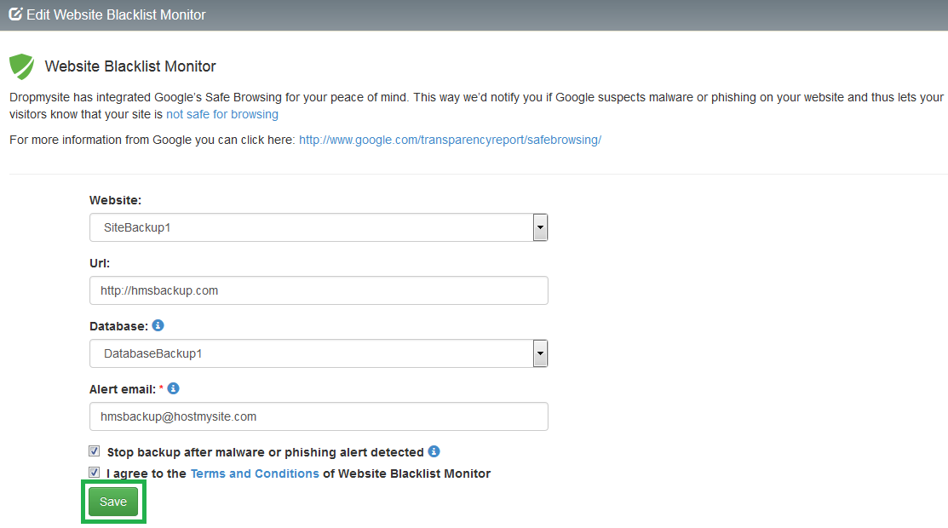948x528 pixels.
Task: Click the Stop backup after malware label
Action: coord(266,452)
